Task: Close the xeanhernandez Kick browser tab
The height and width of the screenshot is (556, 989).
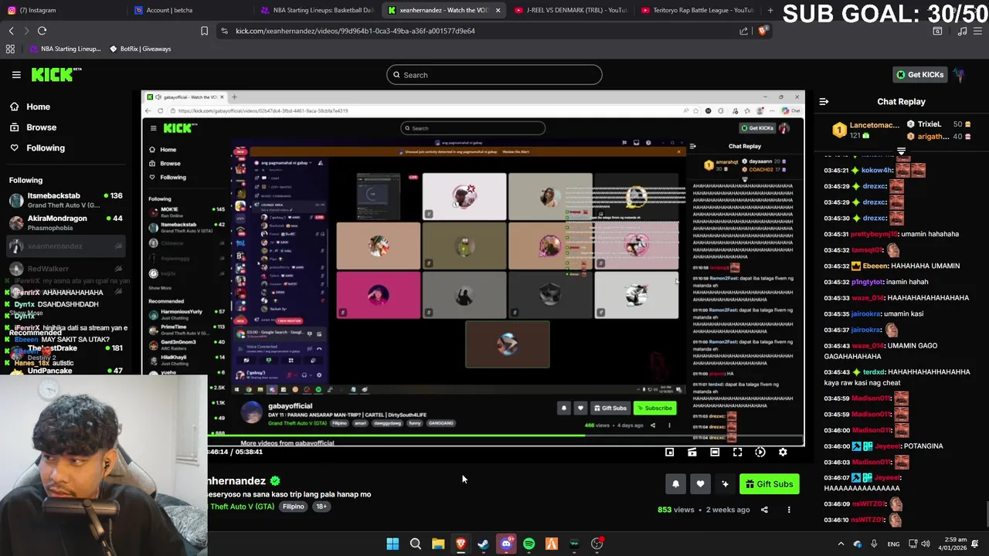Action: point(498,10)
